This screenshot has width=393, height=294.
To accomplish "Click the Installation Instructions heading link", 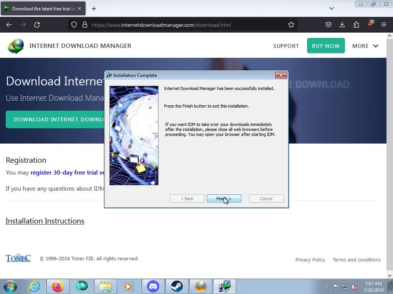I will [x=45, y=221].
